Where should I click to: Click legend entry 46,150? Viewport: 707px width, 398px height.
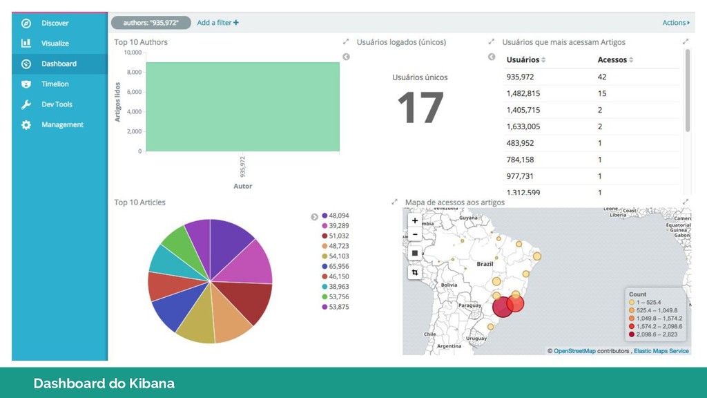335,276
